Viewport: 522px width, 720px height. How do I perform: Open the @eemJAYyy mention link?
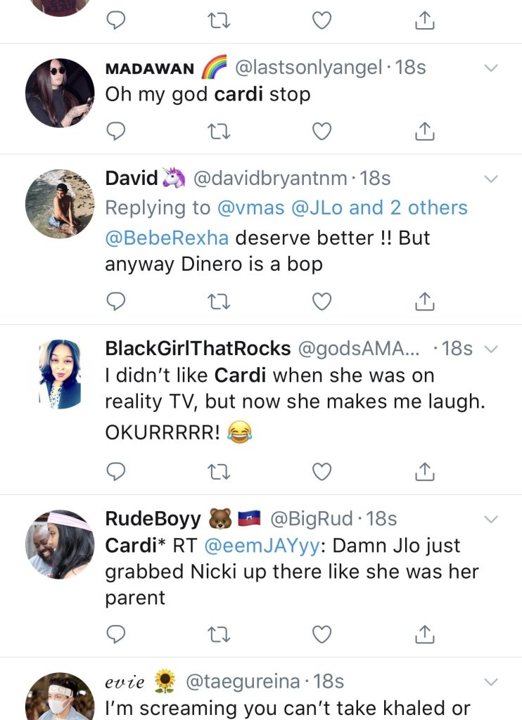[x=262, y=546]
